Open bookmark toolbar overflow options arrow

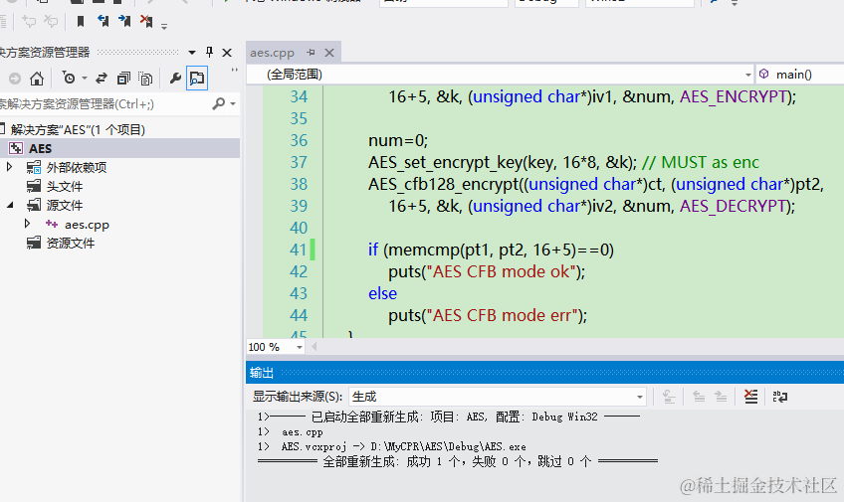[x=164, y=25]
